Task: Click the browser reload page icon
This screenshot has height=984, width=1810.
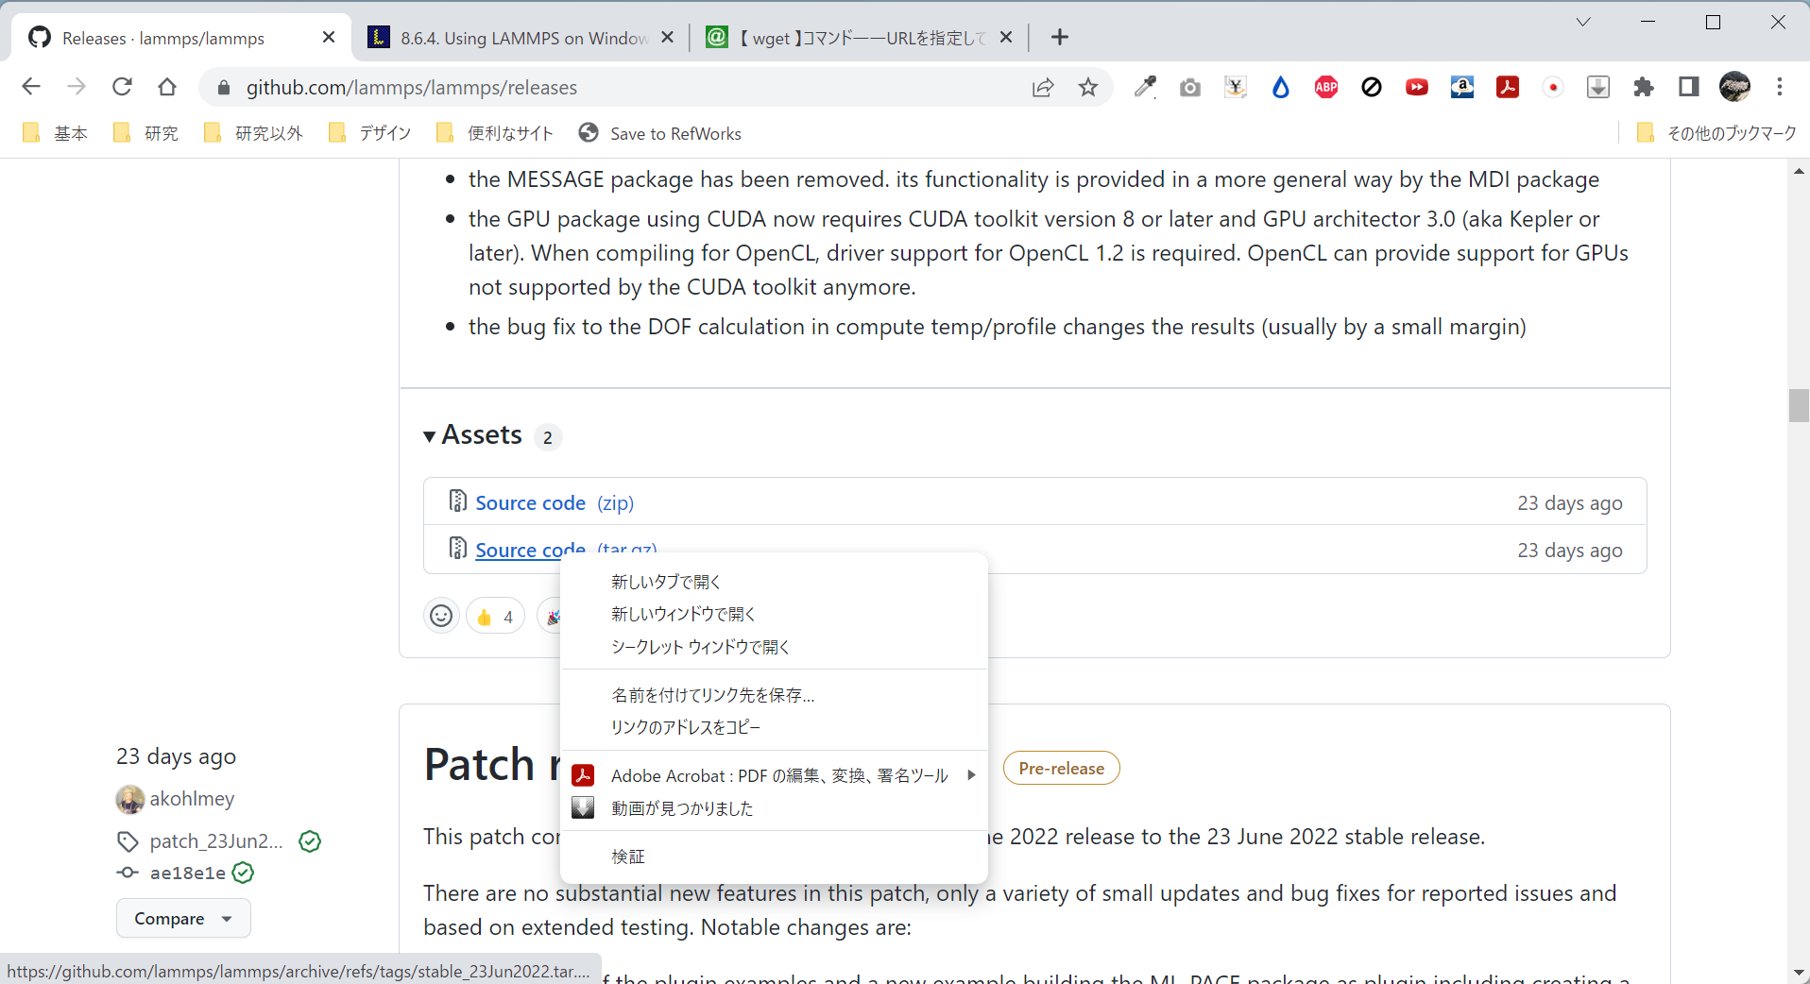Action: [x=122, y=87]
